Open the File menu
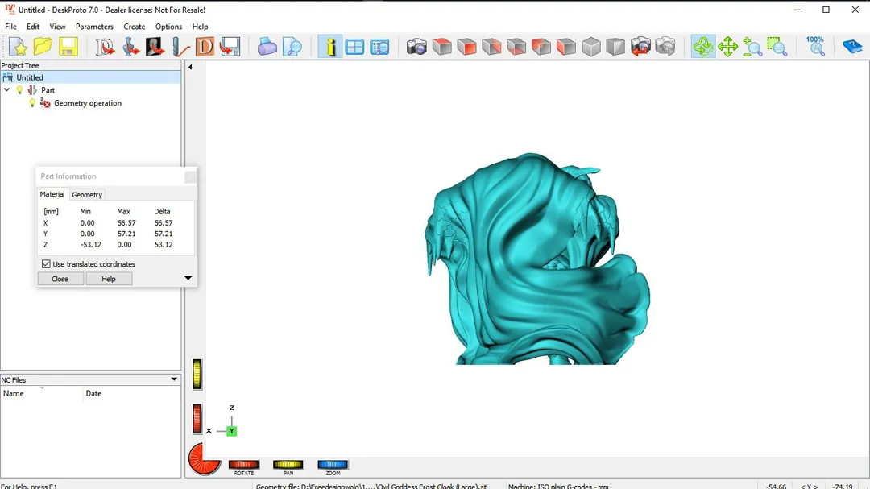The width and height of the screenshot is (870, 489). (10, 27)
